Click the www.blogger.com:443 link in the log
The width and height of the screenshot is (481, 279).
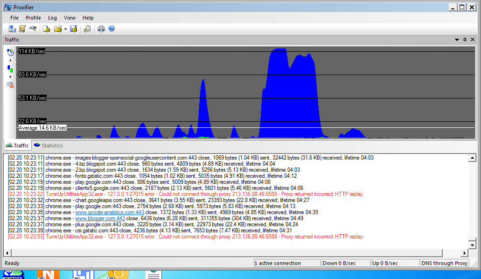99,218
